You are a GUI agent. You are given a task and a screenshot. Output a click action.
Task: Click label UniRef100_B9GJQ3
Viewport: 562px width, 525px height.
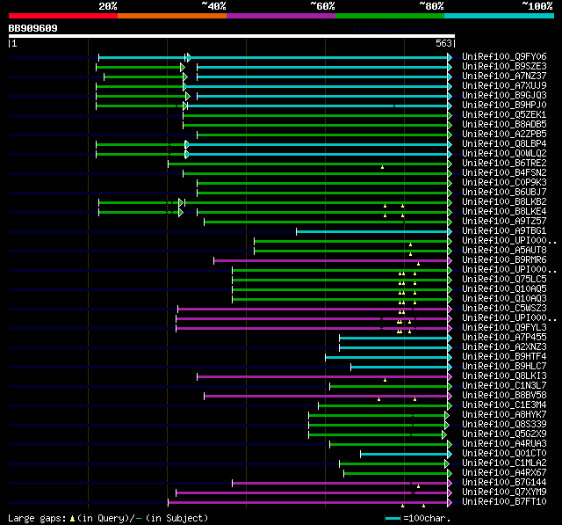pyautogui.click(x=504, y=96)
